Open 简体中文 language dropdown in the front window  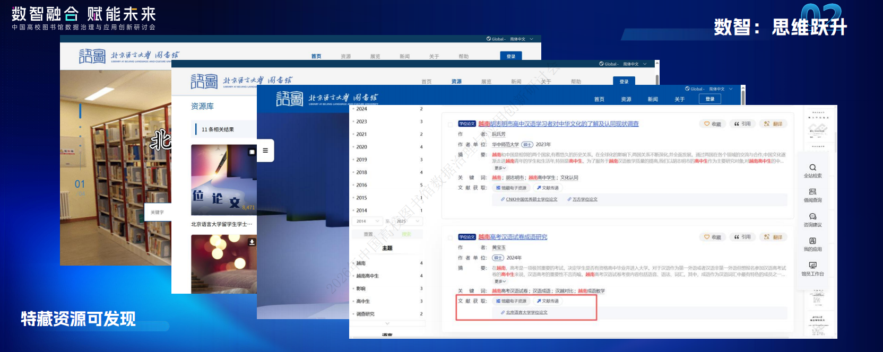(x=720, y=89)
